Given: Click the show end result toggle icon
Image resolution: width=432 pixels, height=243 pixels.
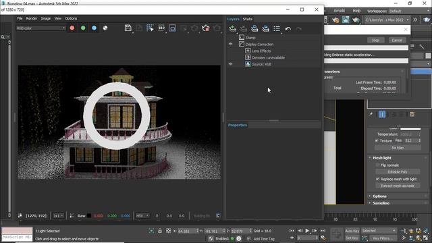Looking at the screenshot, I should tap(382, 114).
